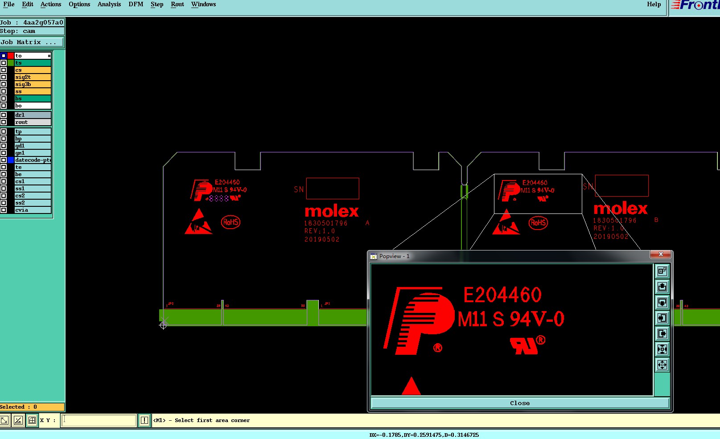
Task: Click the left molex logo on the board
Action: click(x=332, y=211)
